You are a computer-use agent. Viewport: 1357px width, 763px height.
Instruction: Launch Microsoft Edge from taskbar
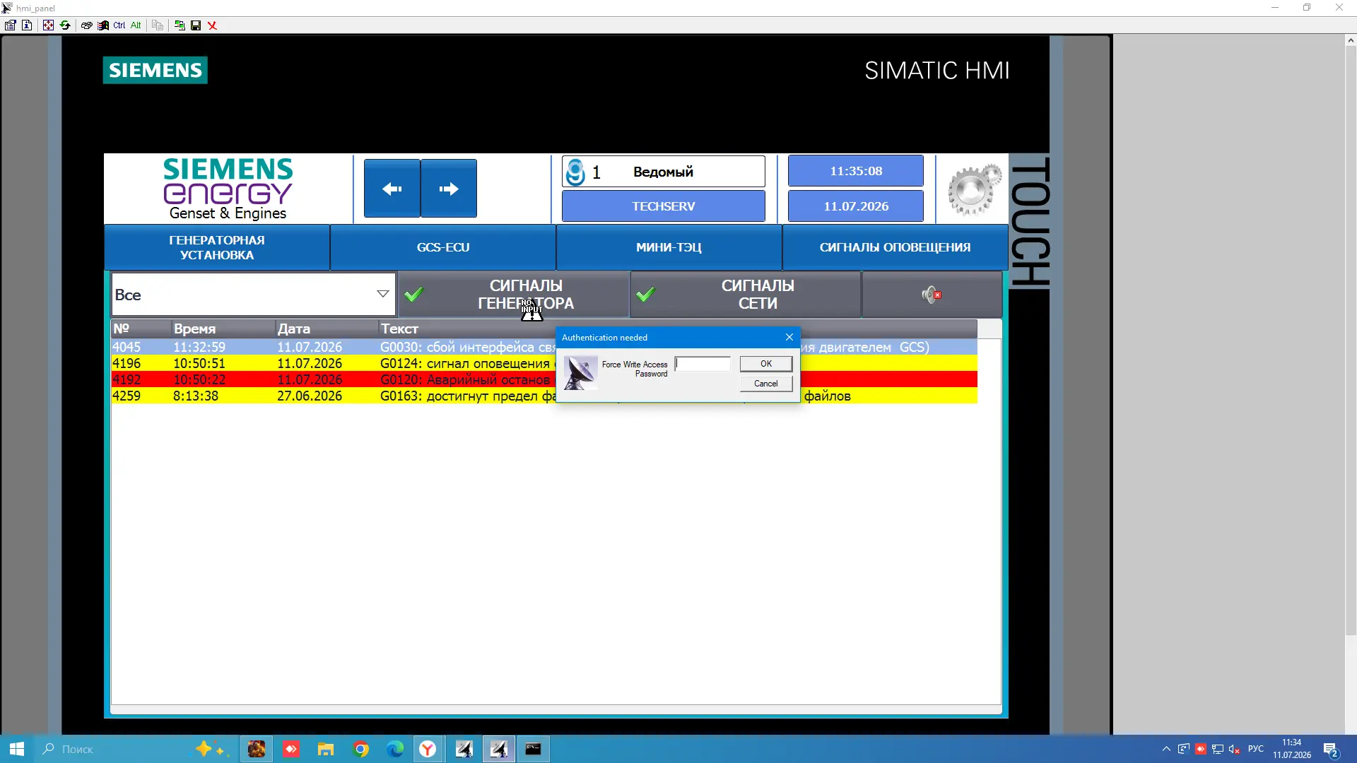[394, 749]
